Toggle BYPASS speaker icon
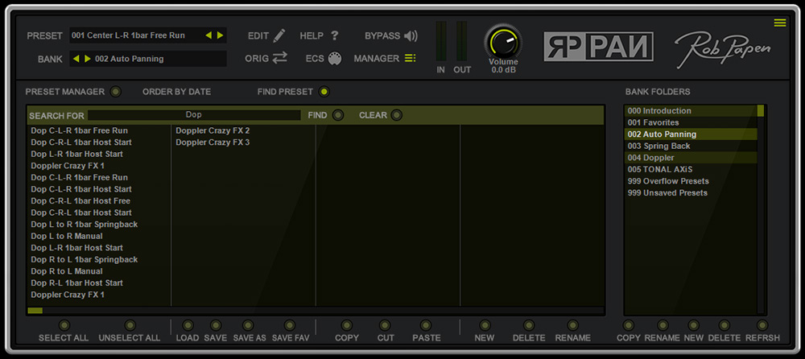Image resolution: width=805 pixels, height=359 pixels. 411,36
